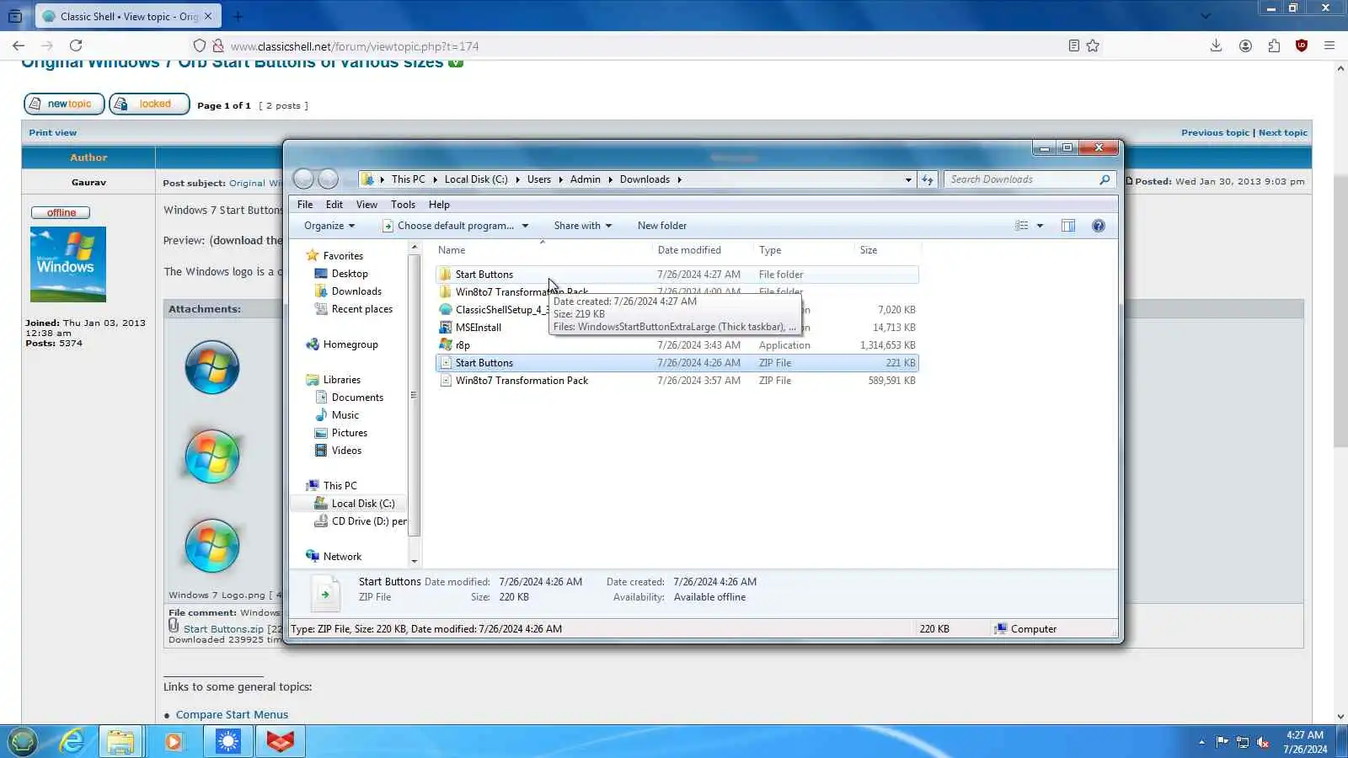1348x758 pixels.
Task: Open the View menu in Explorer
Action: [366, 205]
